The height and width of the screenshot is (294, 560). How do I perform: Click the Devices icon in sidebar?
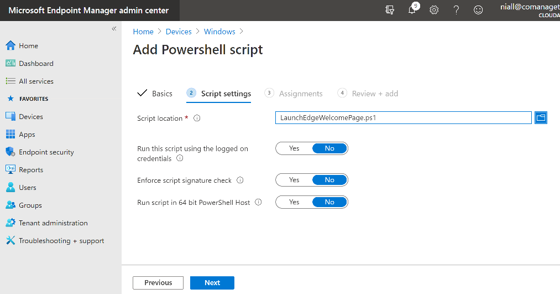[11, 117]
